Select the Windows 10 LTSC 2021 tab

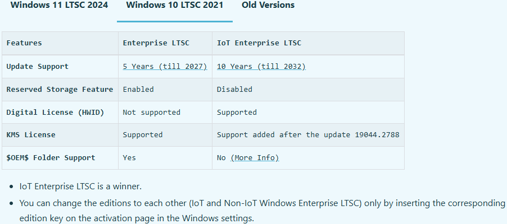(174, 5)
